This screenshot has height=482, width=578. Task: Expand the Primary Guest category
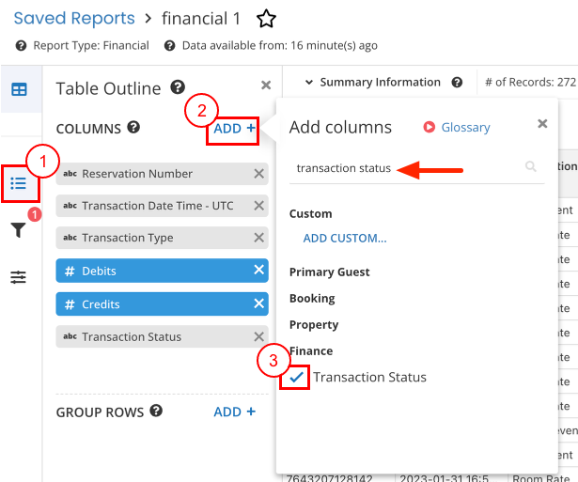point(329,272)
